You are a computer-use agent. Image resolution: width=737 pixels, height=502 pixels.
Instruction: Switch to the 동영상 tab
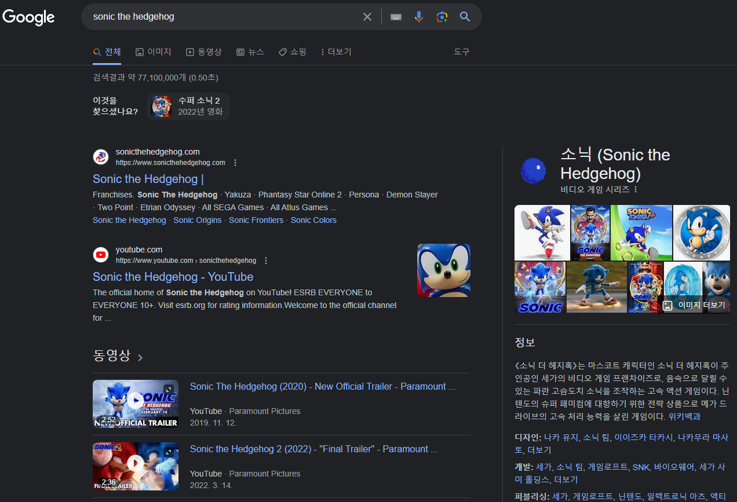pyautogui.click(x=204, y=52)
